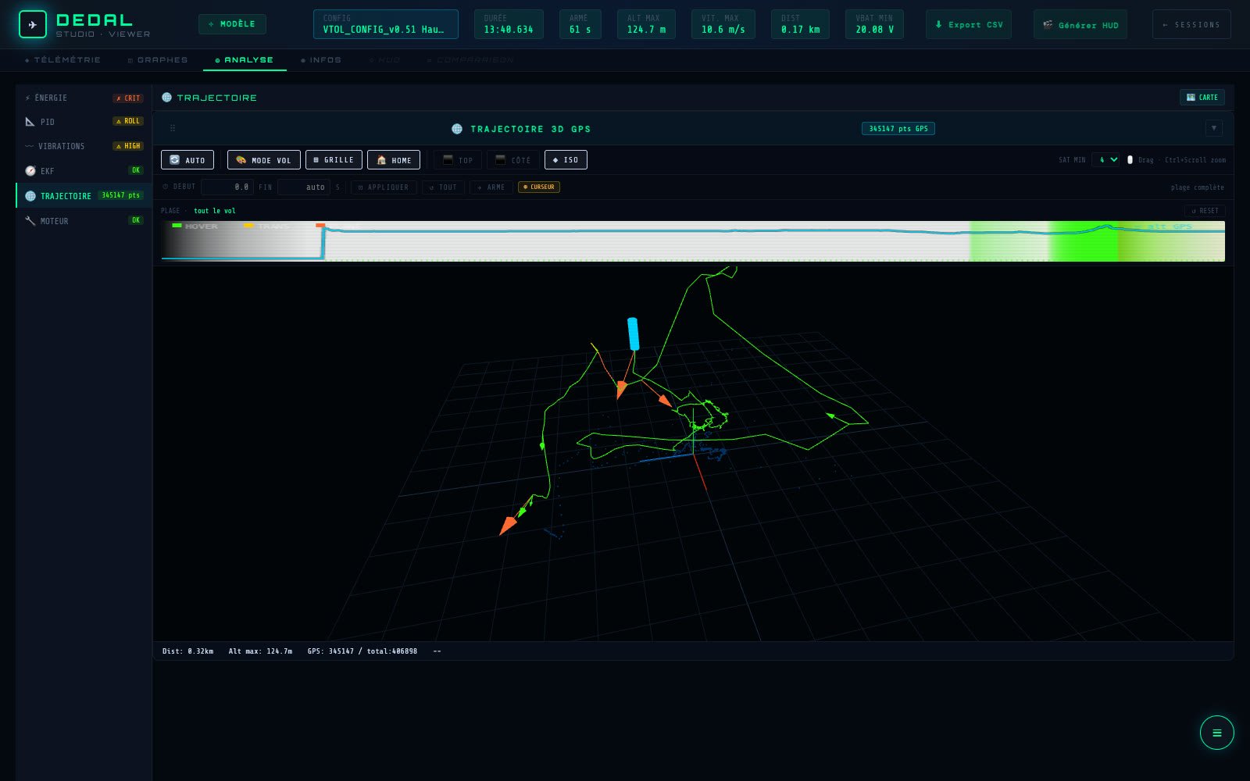This screenshot has width=1250, height=781.
Task: Click Export CSV
Action: pos(969,24)
